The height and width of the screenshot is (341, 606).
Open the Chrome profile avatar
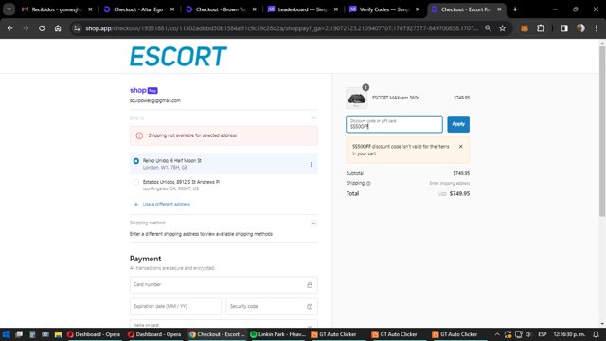tap(580, 28)
